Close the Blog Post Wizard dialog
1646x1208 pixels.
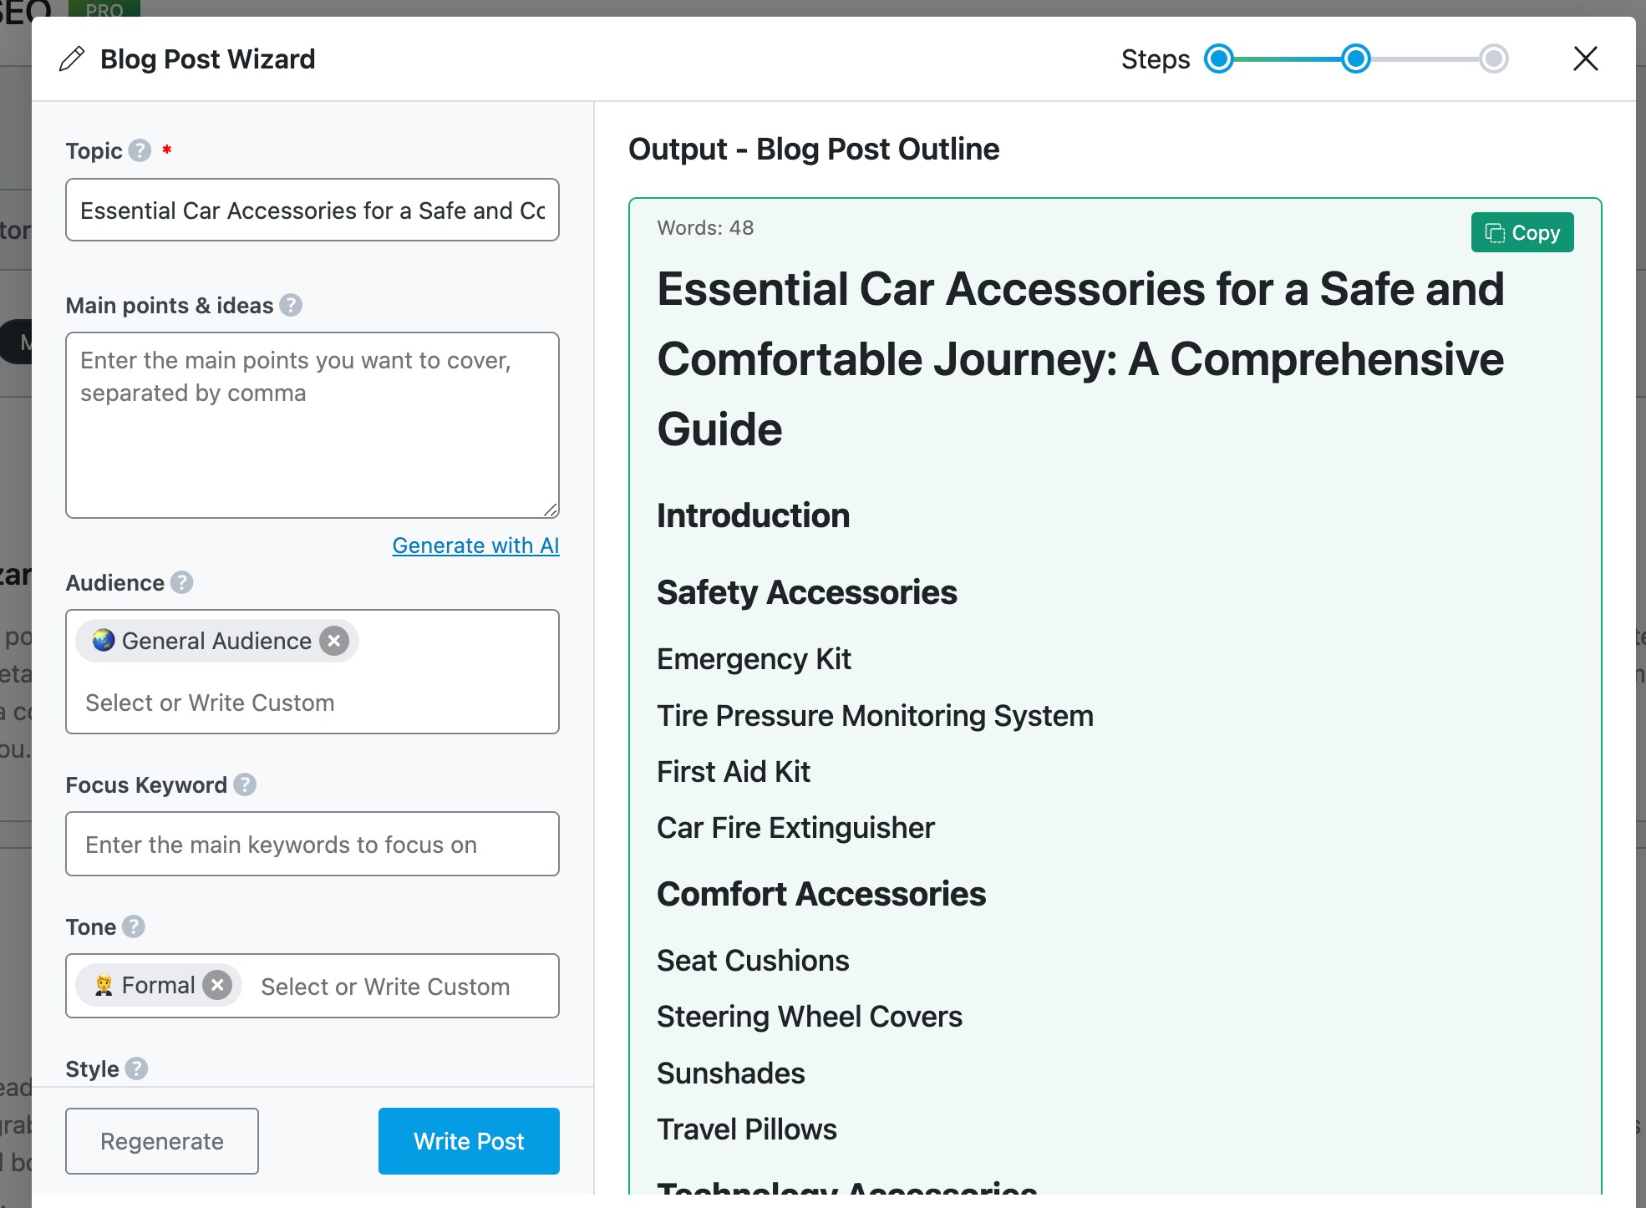click(1585, 59)
